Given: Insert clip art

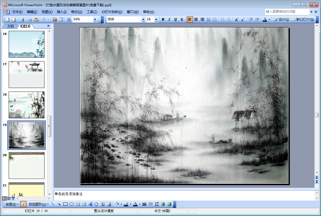Looking at the screenshot, I should [x=103, y=204].
